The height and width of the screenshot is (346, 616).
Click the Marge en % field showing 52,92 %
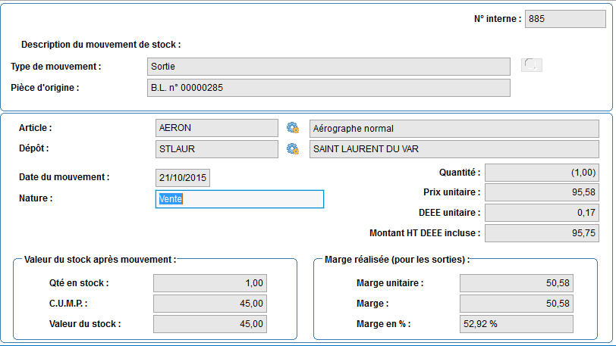pos(517,324)
